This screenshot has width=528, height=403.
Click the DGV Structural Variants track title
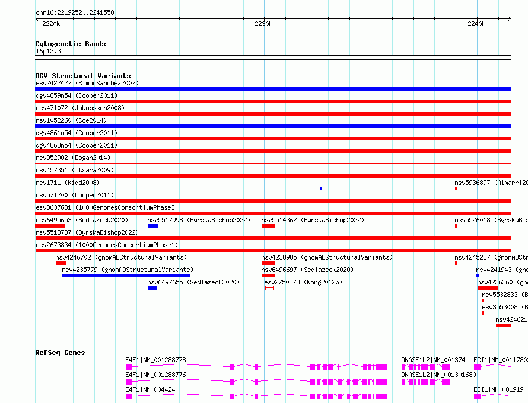83,76
